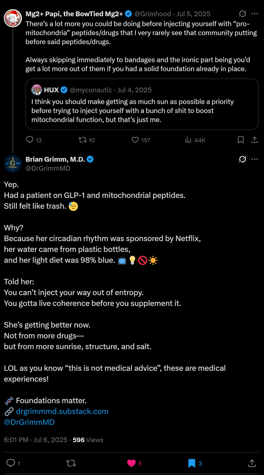Repost Mg2+ Papi's post with 10 reposts
Image resolution: width=264 pixels, height=475 pixels.
[83, 140]
